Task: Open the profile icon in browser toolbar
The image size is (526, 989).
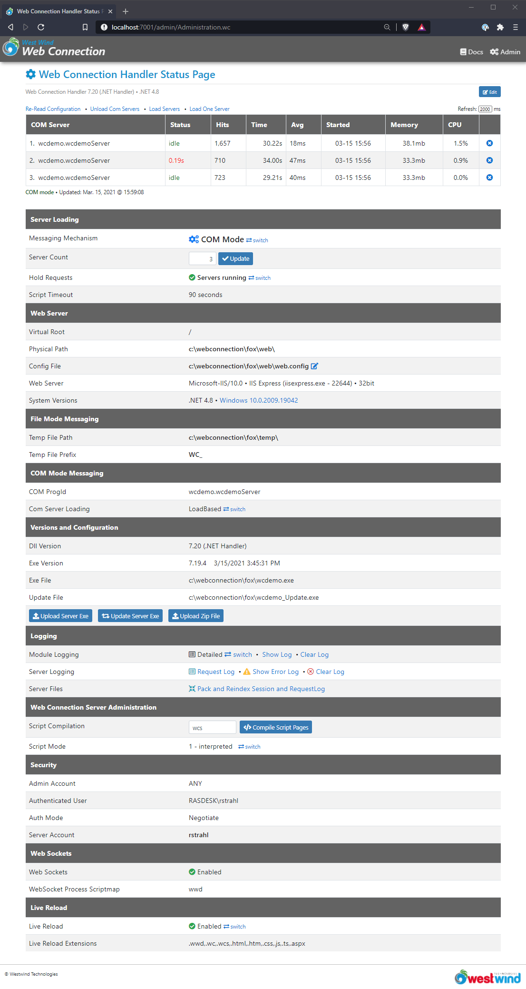Action: (485, 27)
